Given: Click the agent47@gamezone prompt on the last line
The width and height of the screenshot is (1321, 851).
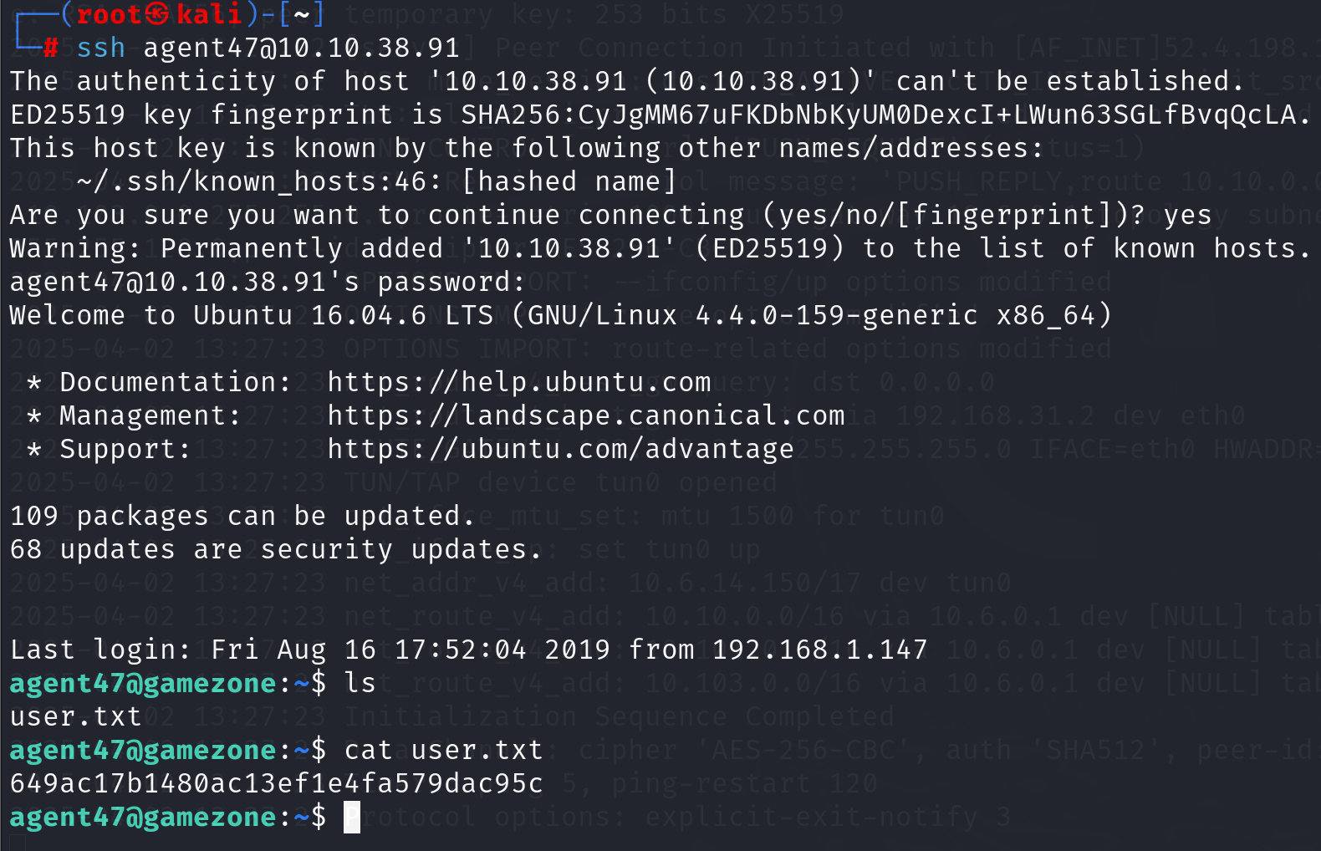Looking at the screenshot, I should 142,817.
